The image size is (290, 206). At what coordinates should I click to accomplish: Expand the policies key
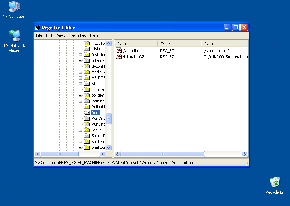click(x=80, y=95)
